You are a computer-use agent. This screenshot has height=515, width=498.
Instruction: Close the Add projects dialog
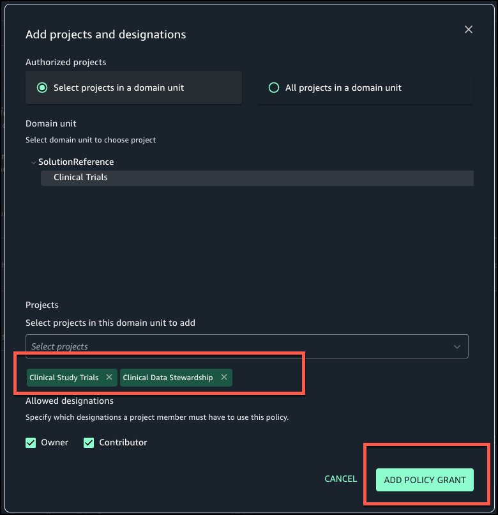point(469,29)
